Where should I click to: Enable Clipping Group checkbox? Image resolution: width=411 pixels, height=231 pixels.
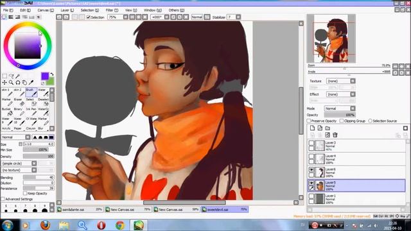tap(342, 121)
